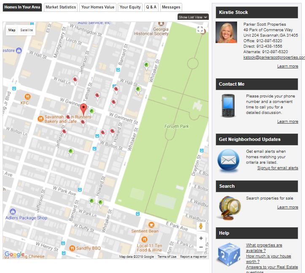Click Learn more under Search

pyautogui.click(x=288, y=207)
